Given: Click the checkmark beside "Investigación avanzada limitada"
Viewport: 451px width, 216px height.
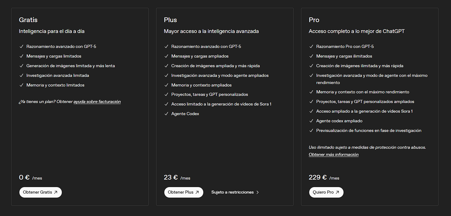Looking at the screenshot, I should 21,75.
